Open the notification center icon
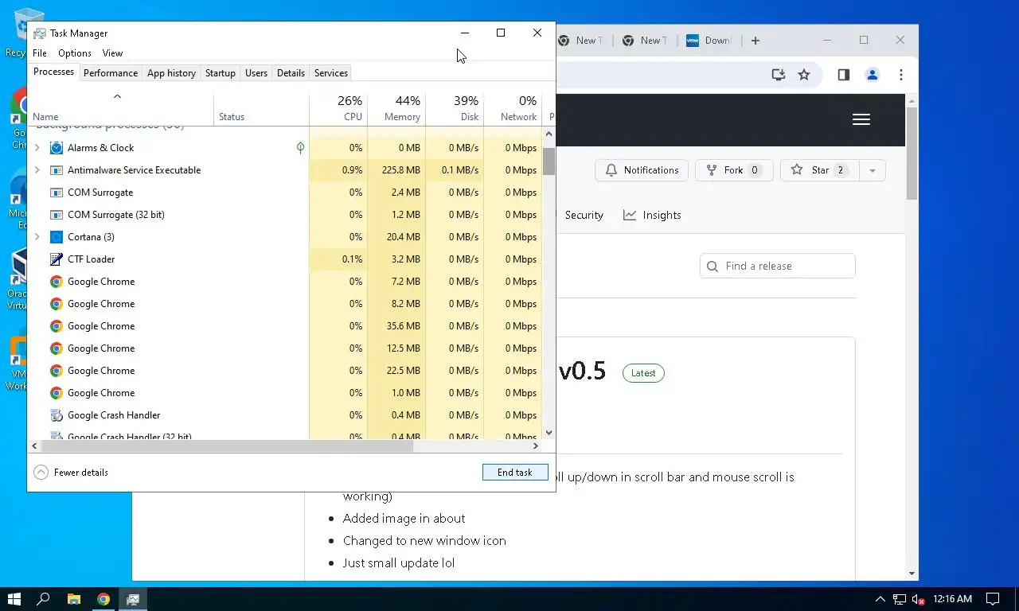This screenshot has height=611, width=1019. (x=993, y=599)
